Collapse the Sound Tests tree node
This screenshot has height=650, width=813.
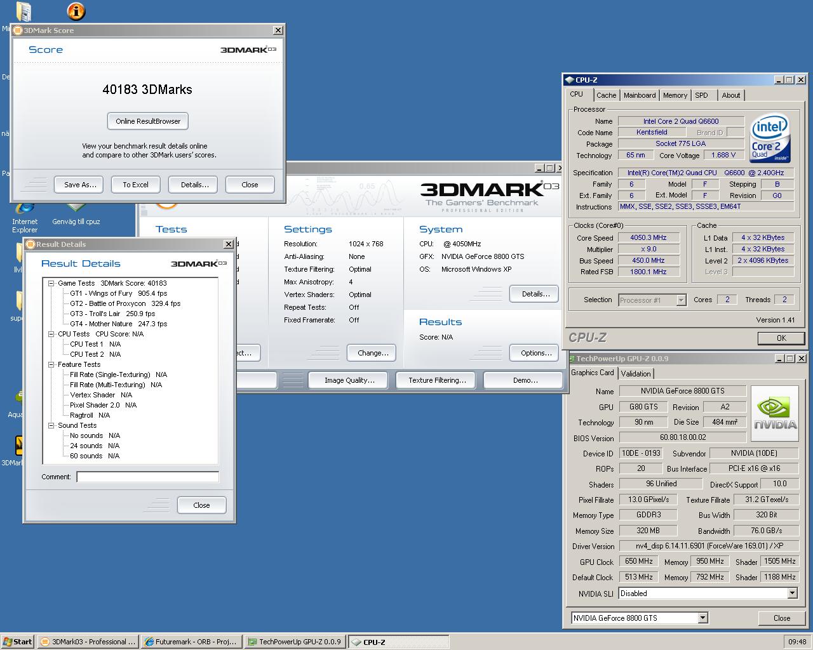51,426
